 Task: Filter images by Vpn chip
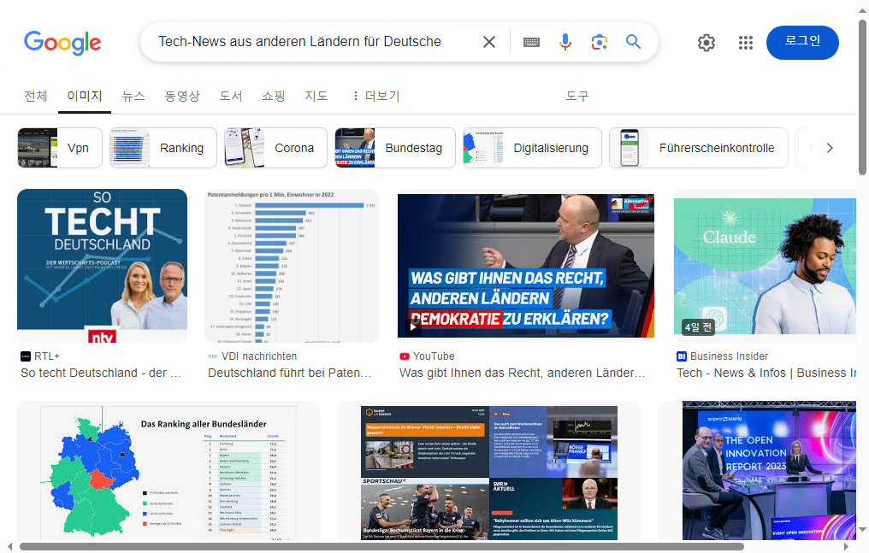(x=60, y=148)
